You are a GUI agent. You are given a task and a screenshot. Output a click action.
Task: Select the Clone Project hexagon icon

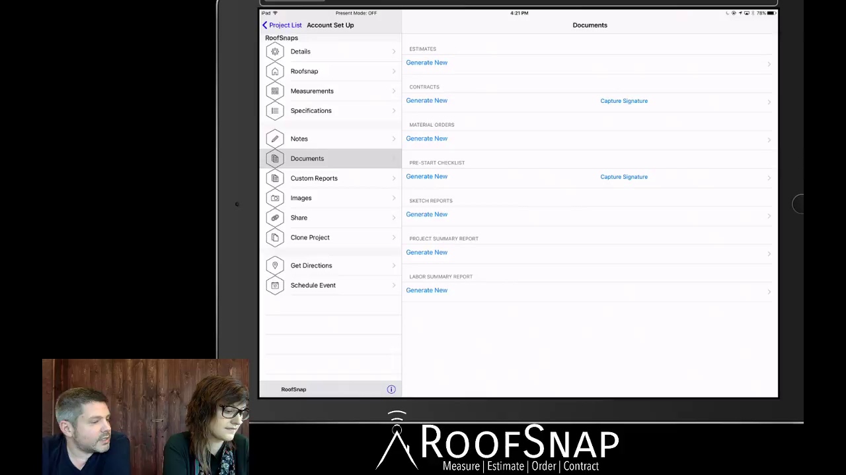(x=275, y=237)
